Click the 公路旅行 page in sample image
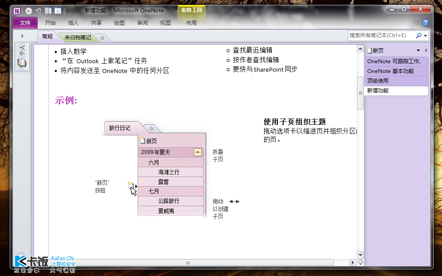Screen dimensions: 442x276 pos(170,201)
